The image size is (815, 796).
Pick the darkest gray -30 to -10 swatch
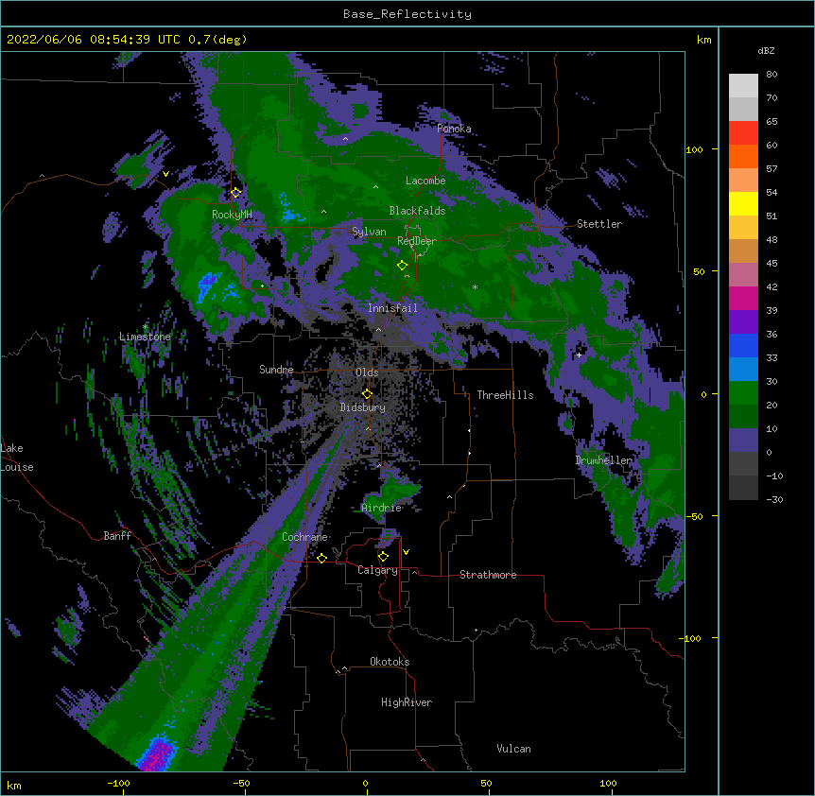coord(743,488)
